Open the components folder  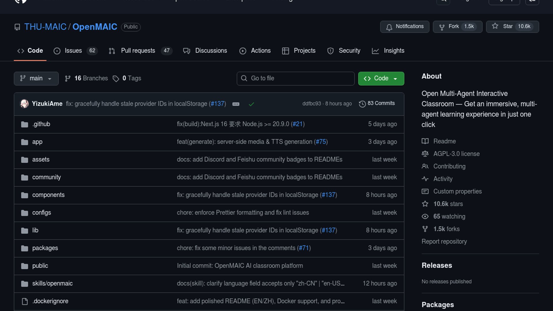(x=48, y=195)
